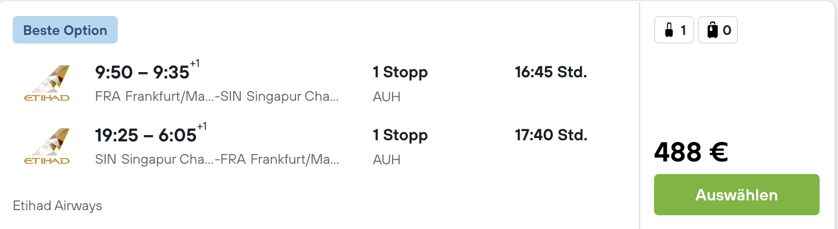Image resolution: width=838 pixels, height=229 pixels.
Task: Click return layover airport AUH
Action: (x=386, y=160)
